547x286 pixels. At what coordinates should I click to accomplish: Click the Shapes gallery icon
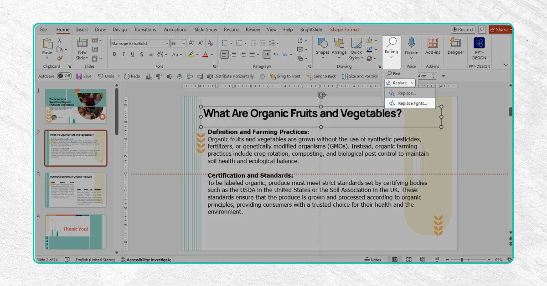pyautogui.click(x=322, y=46)
